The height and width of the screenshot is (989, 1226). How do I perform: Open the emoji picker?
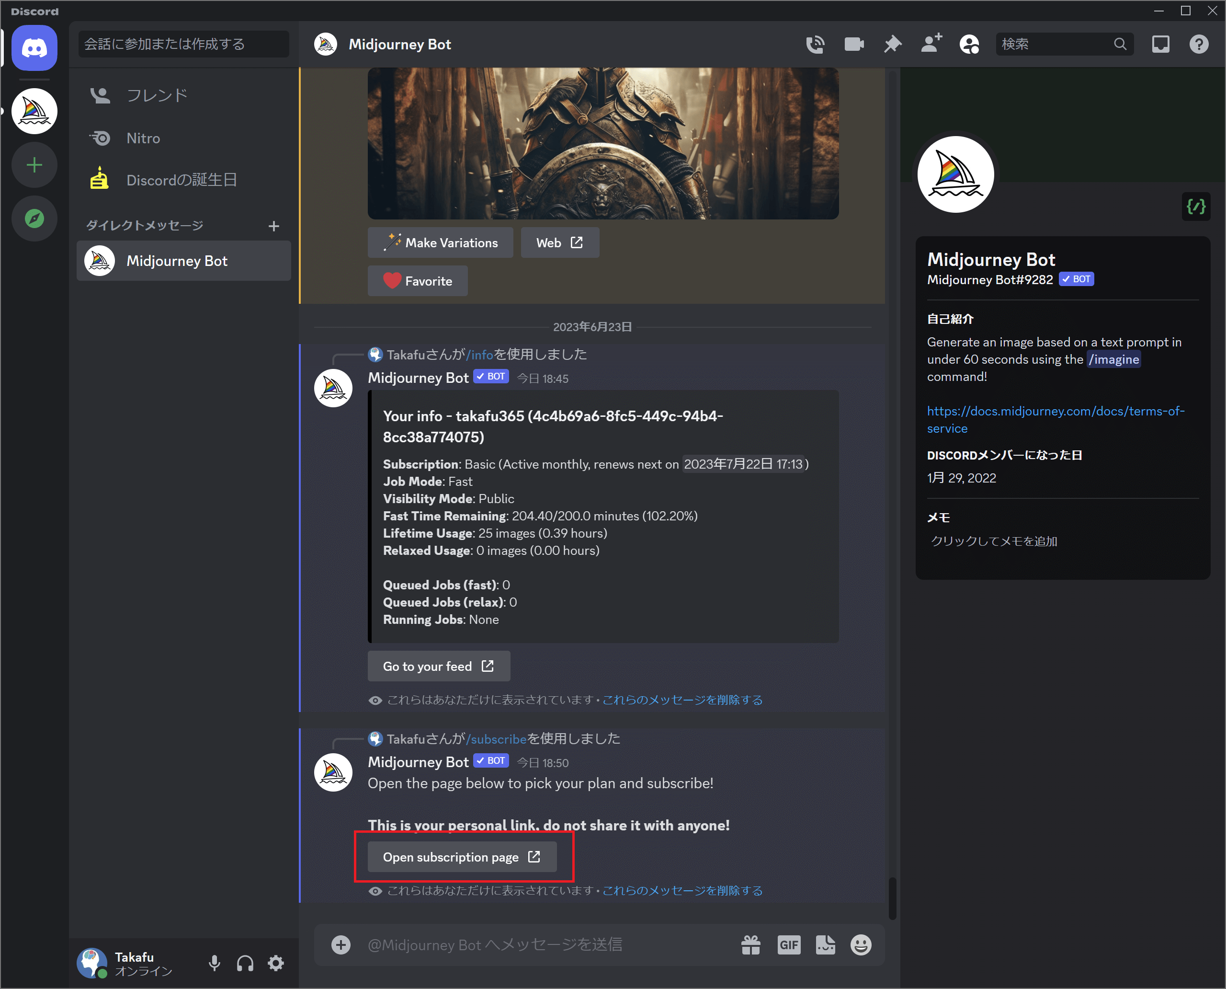click(x=861, y=944)
